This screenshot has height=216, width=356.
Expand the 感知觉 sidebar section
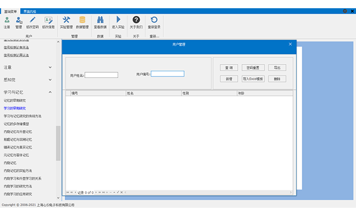coord(27,80)
